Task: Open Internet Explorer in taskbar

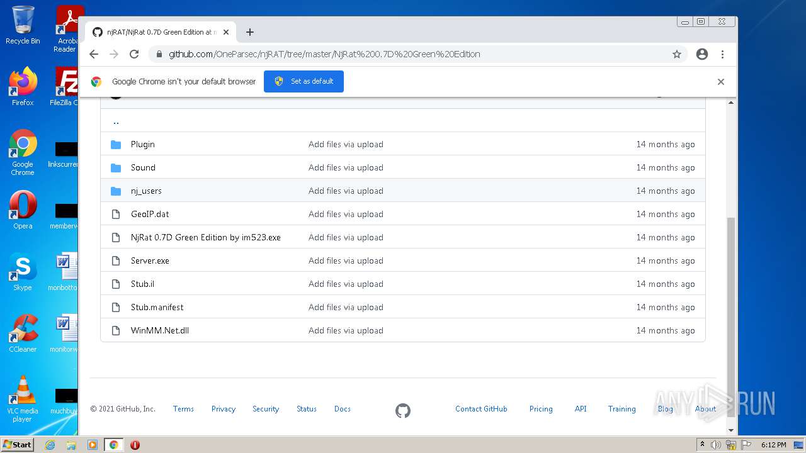Action: (50, 445)
